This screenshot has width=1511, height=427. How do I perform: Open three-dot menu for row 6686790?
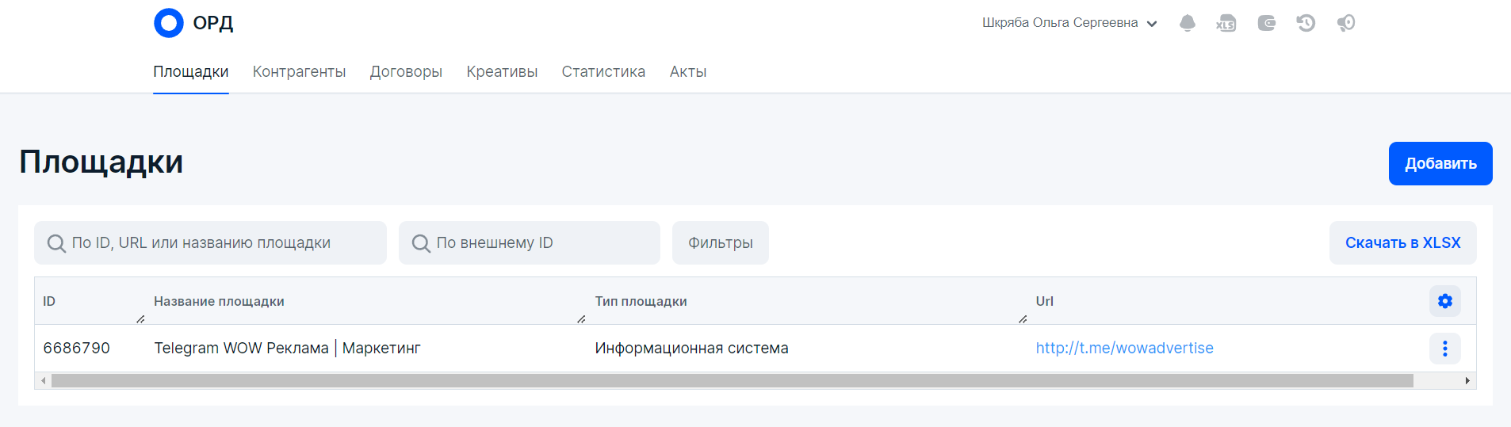[x=1444, y=349]
